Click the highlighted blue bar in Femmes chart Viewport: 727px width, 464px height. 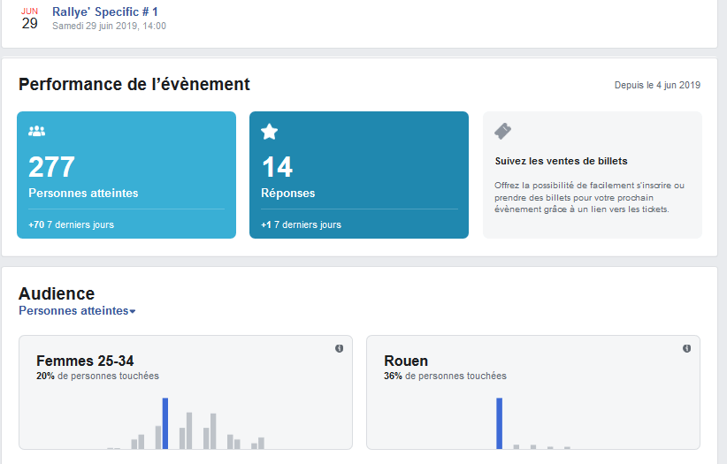pyautogui.click(x=165, y=423)
